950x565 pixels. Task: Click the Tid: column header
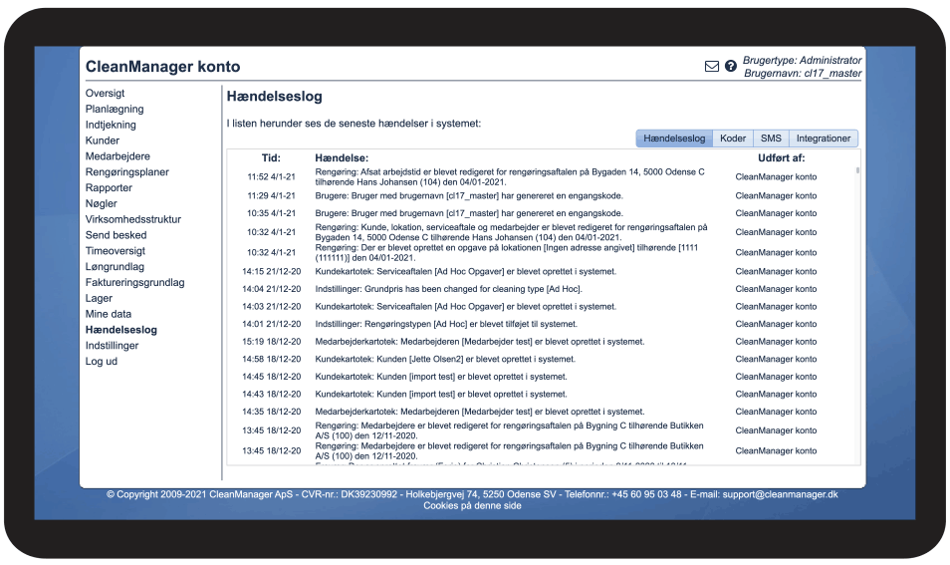271,158
